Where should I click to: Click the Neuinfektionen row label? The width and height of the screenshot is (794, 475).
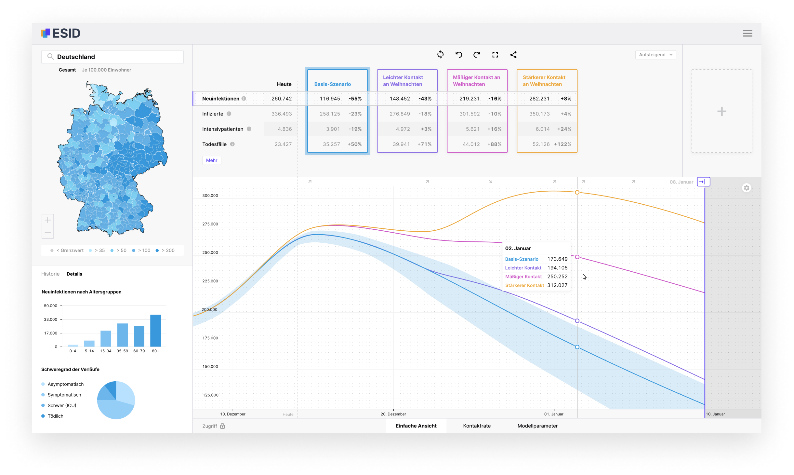coord(221,99)
